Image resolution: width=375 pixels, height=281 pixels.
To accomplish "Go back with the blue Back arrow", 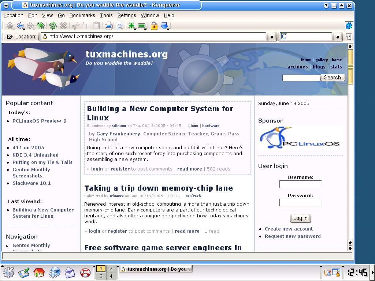I will (x=20, y=25).
